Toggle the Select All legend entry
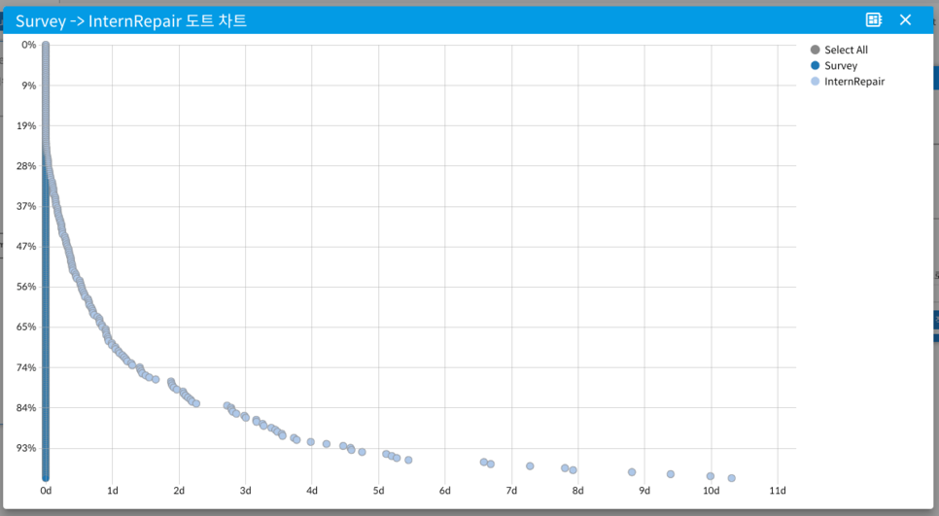Viewport: 939px width, 516px height. [x=845, y=50]
